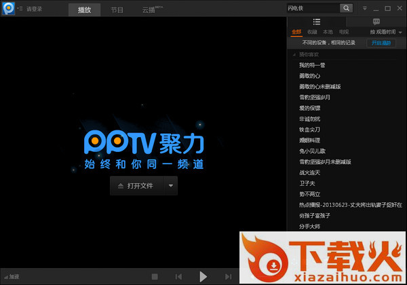
Task: Select 铁血尖刀 in the list
Action: coord(310,130)
